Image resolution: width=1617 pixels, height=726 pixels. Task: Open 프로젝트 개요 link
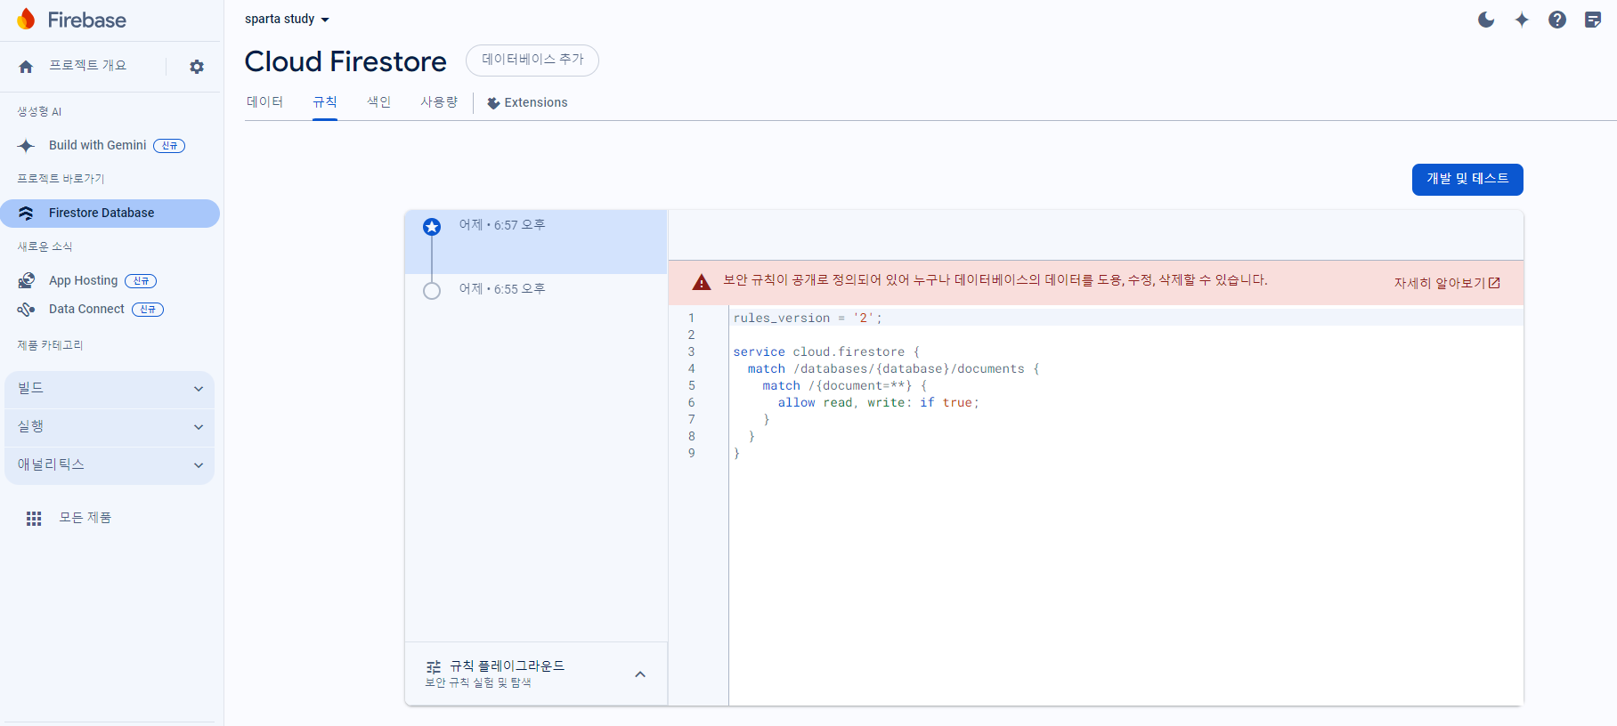click(x=88, y=66)
